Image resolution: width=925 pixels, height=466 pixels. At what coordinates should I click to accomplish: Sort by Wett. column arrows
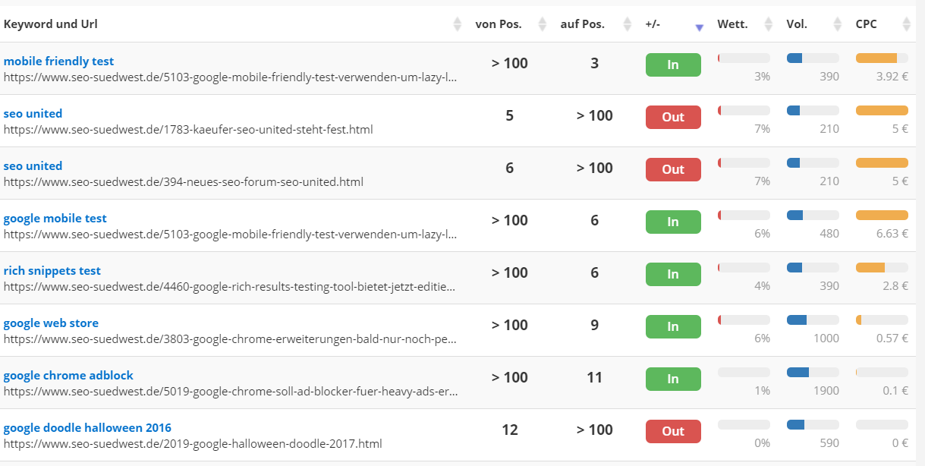[x=769, y=24]
